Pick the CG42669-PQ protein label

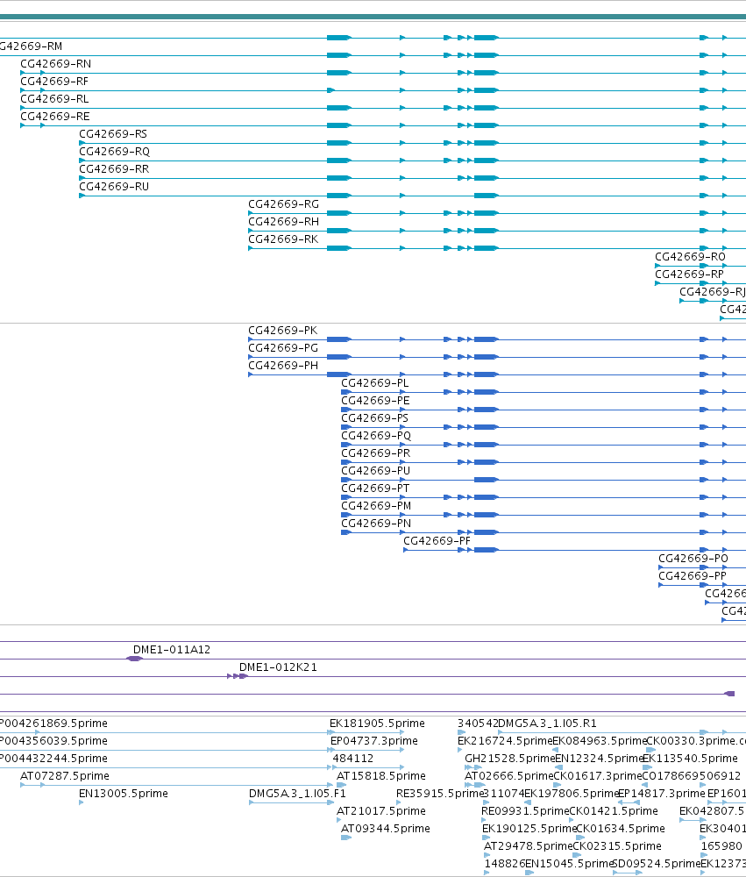pyautogui.click(x=376, y=436)
